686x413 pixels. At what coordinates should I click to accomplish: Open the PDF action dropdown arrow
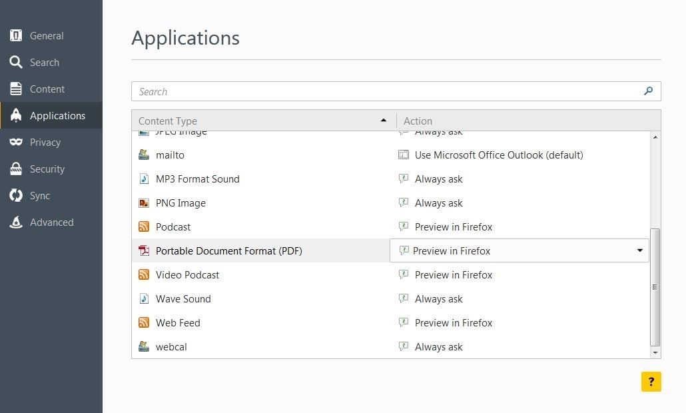tap(639, 250)
